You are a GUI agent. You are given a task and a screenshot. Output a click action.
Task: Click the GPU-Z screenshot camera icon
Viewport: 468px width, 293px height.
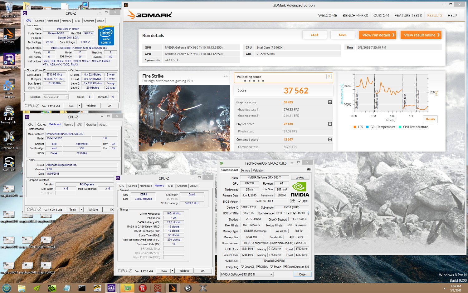309,170
